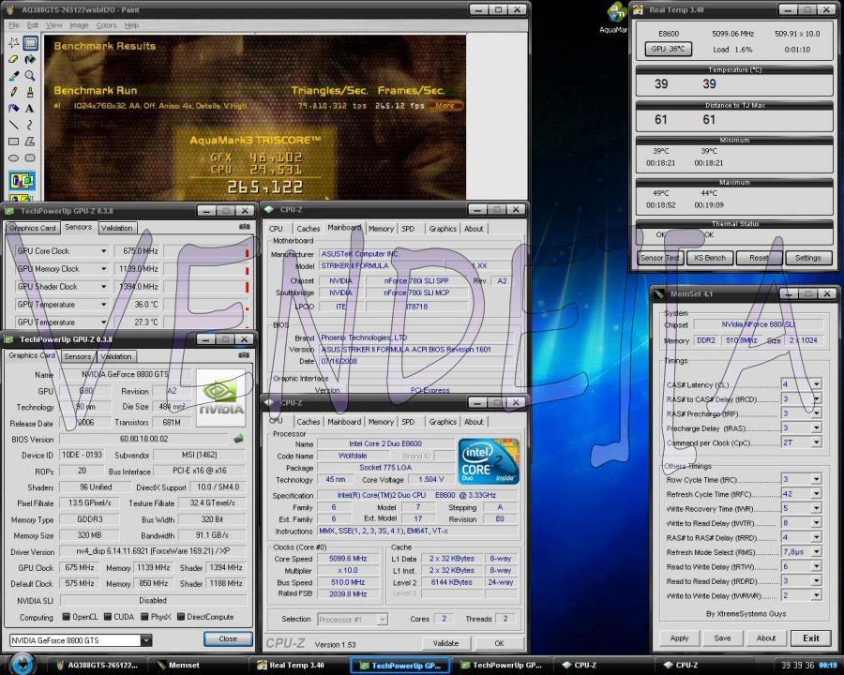Open the NVIDIA GeForce 8800 GTS card selector
Screen dimensions: 844x675
146,640
